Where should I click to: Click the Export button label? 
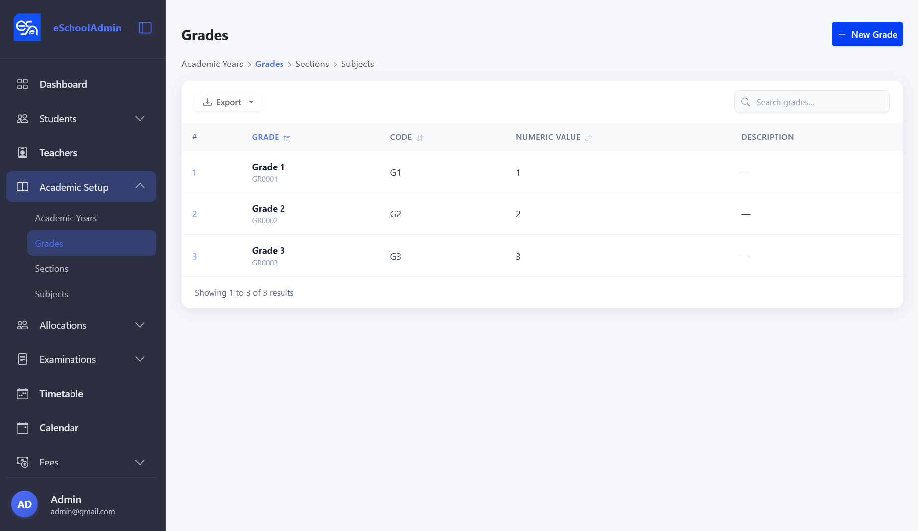(x=228, y=102)
